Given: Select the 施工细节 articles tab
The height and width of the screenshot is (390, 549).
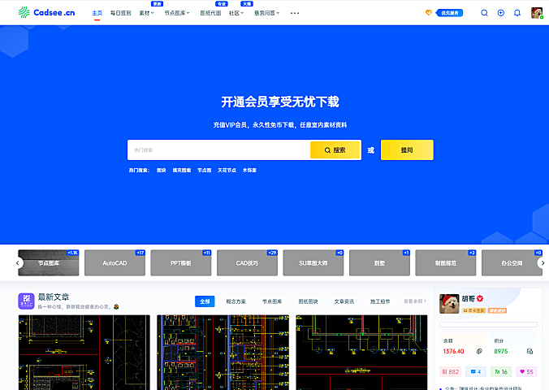Looking at the screenshot, I should tap(380, 301).
